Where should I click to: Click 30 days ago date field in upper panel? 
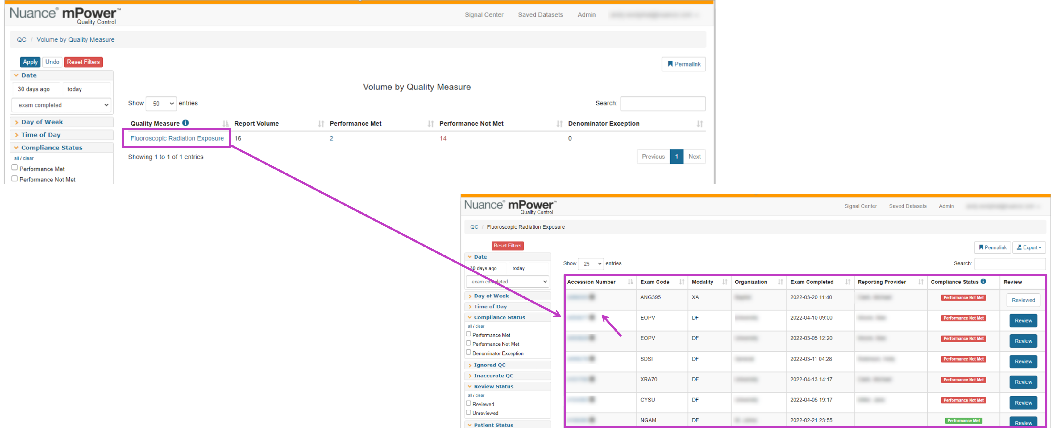point(36,89)
